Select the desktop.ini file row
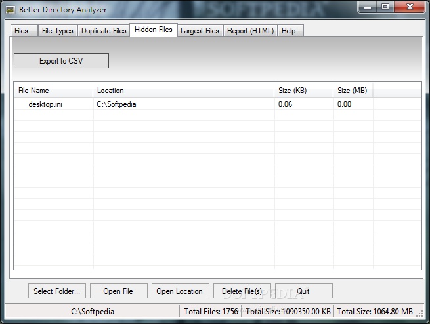 point(217,104)
